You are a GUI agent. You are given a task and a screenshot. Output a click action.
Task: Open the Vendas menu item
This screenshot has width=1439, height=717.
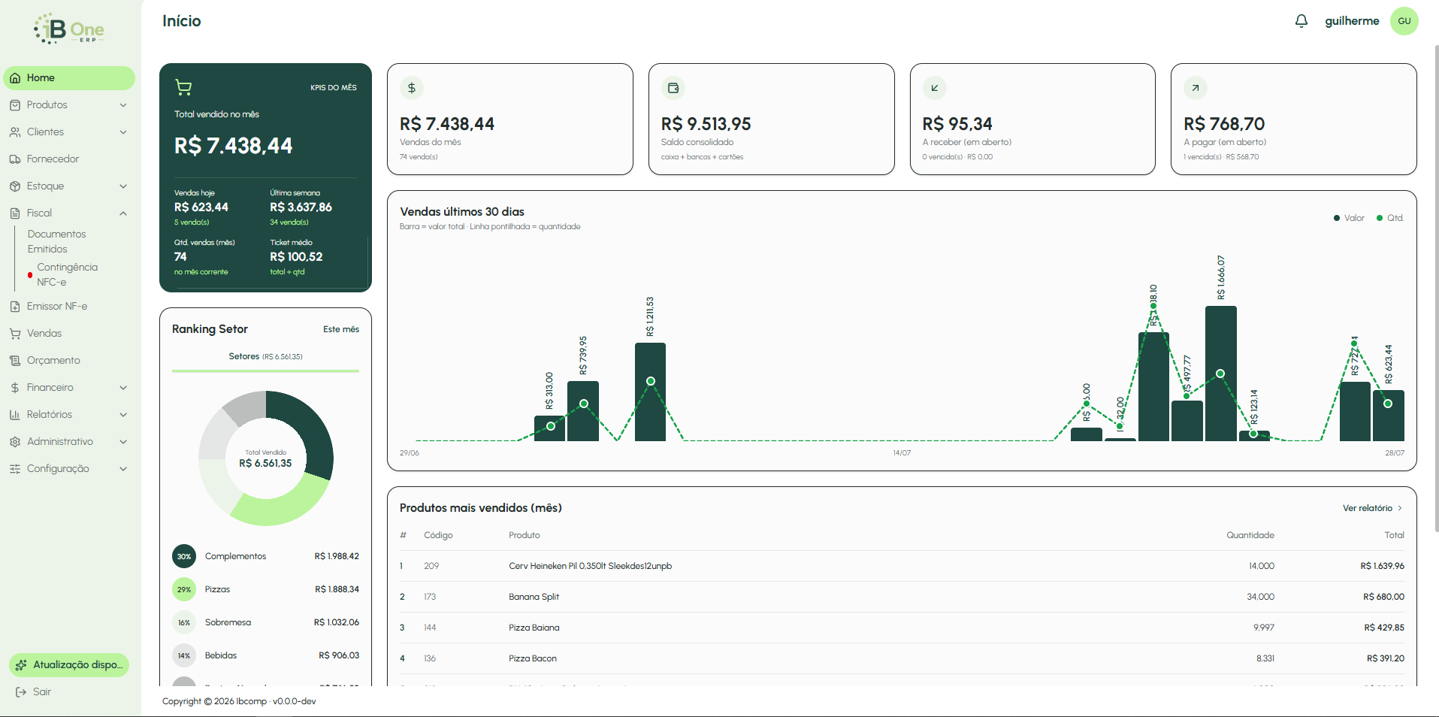(44, 334)
